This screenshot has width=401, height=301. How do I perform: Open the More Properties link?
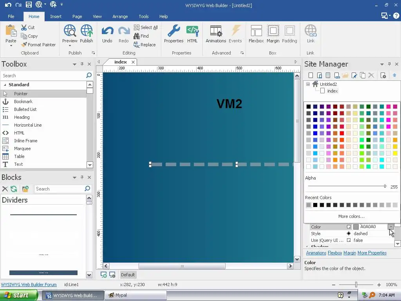(x=372, y=253)
